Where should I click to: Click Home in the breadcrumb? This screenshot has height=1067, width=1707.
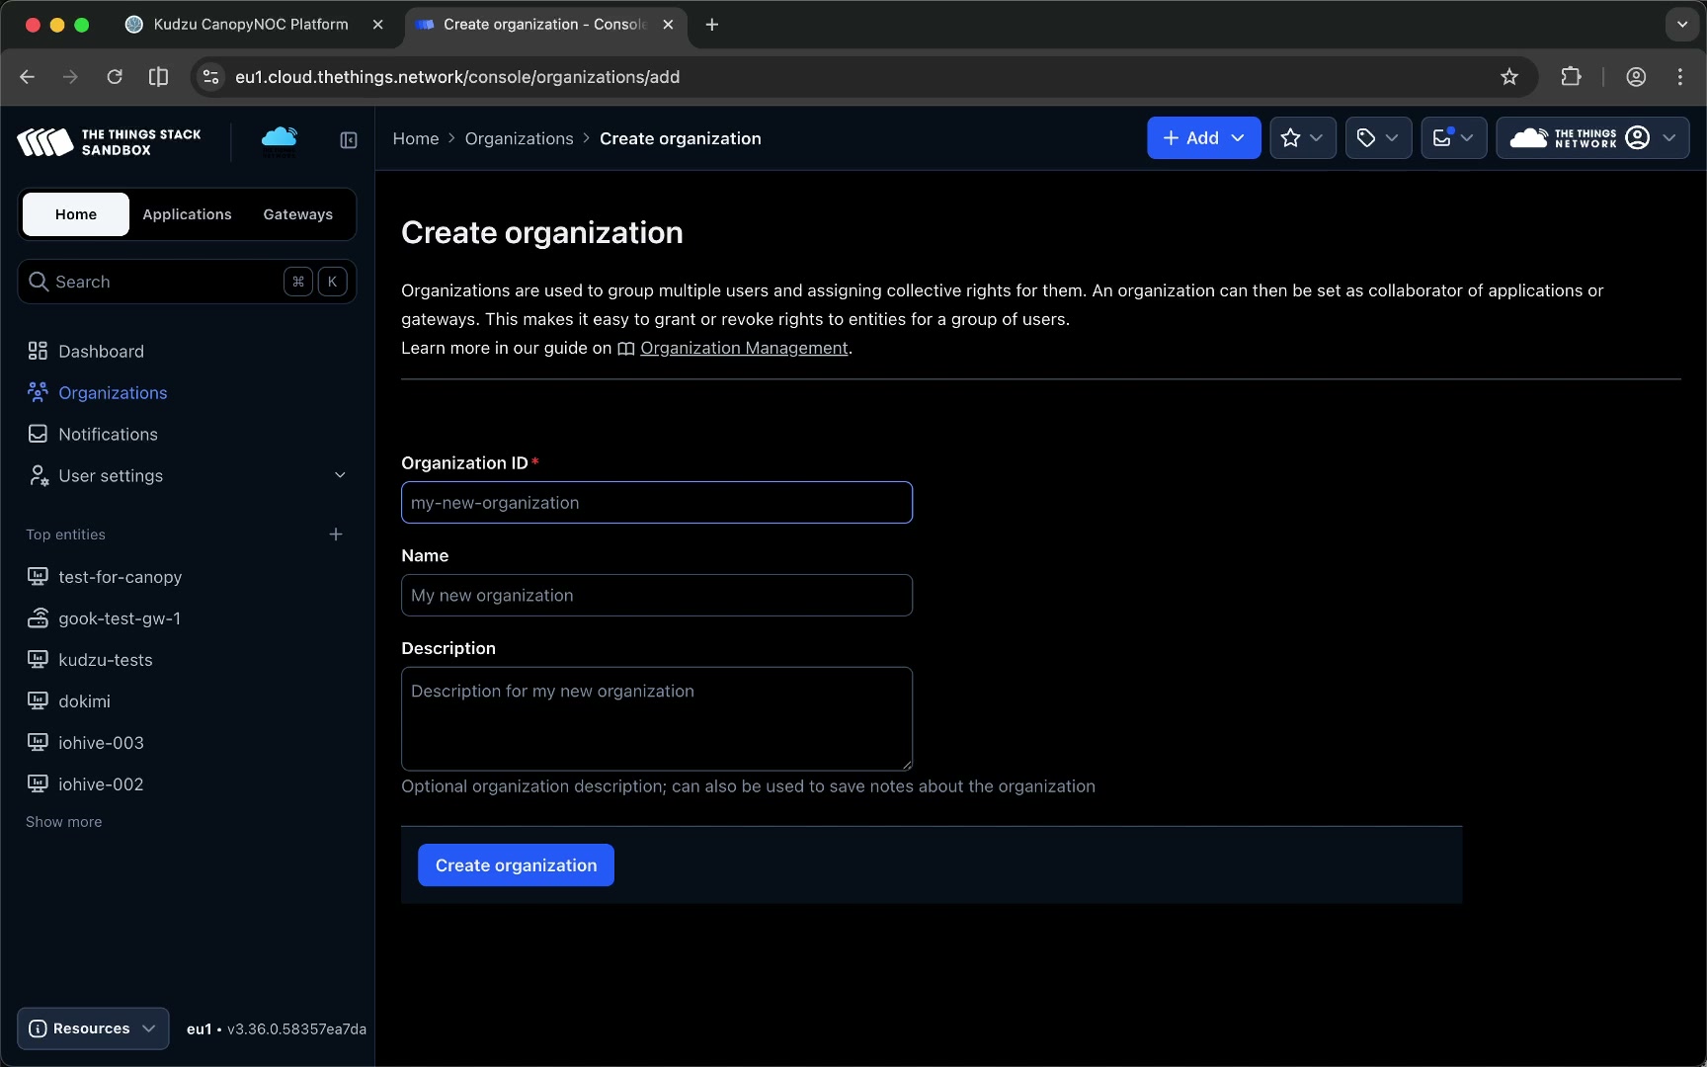(x=416, y=138)
